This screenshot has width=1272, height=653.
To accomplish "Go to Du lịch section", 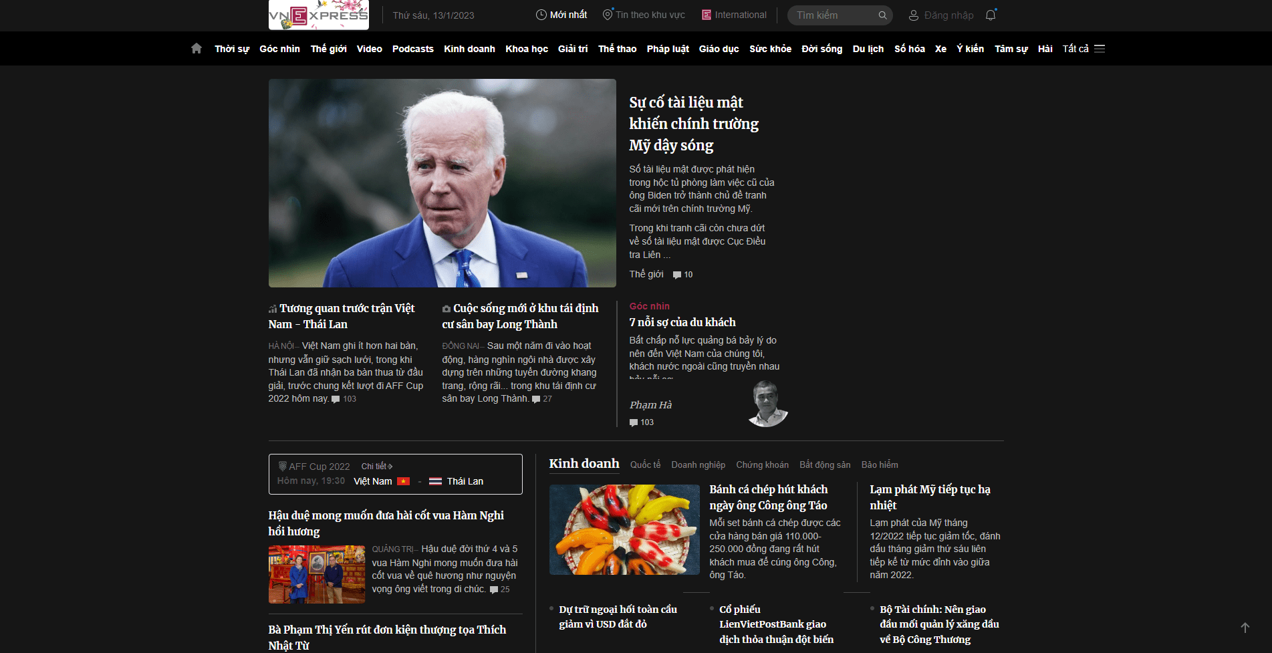I will 868,49.
